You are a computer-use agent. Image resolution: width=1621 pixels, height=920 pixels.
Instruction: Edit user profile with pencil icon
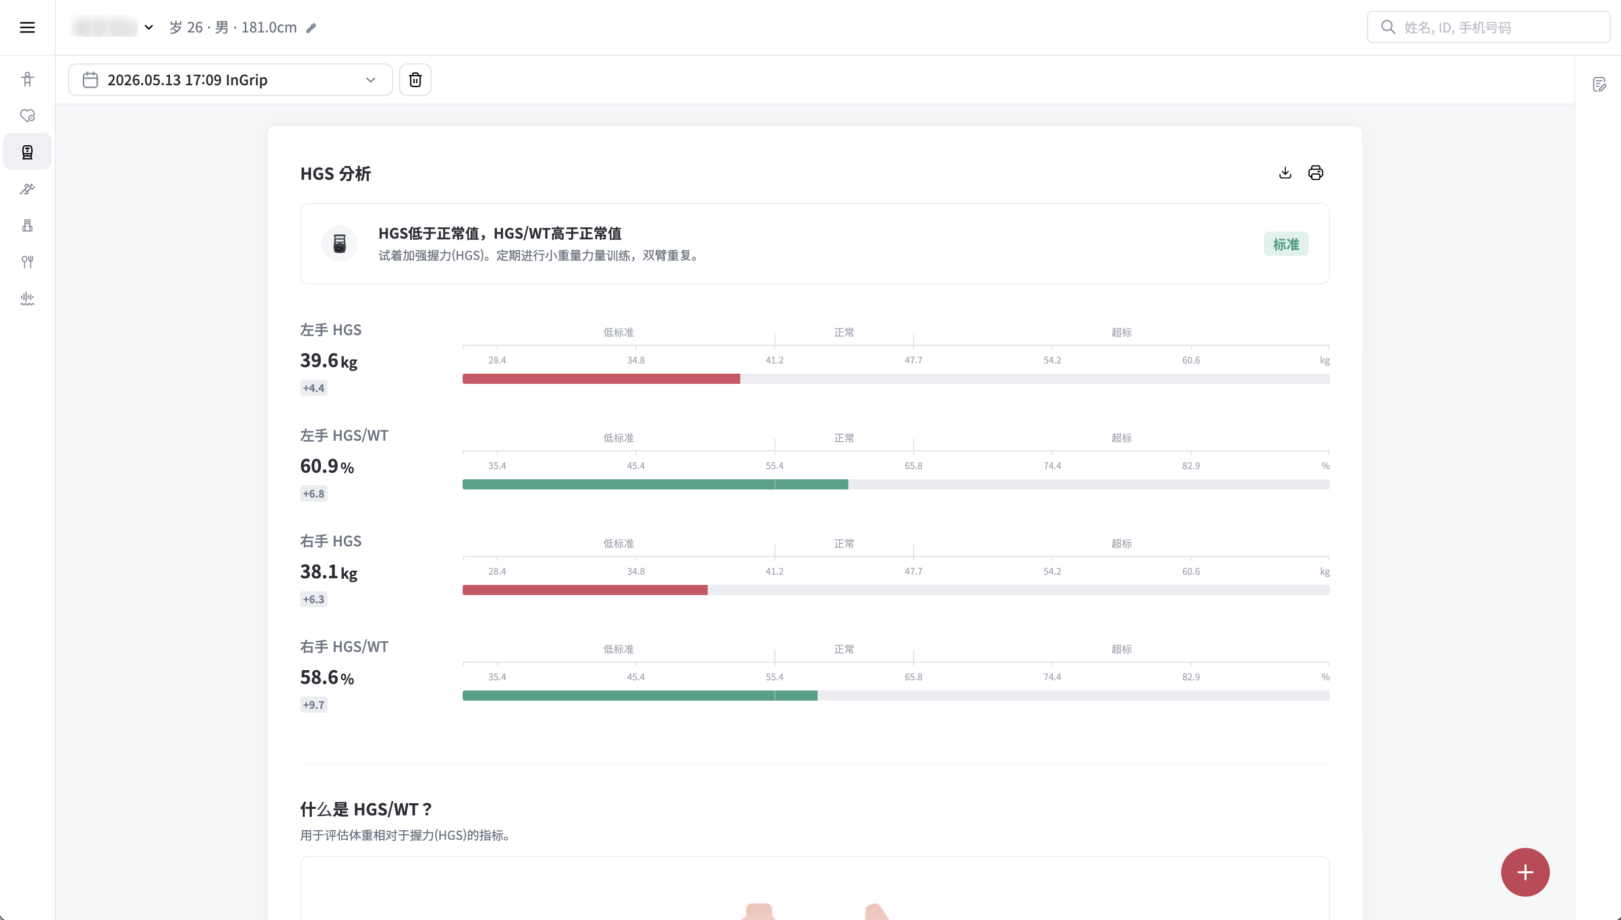[x=311, y=28]
